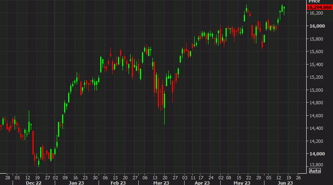Select the Jan 23 month label
333x185 pixels.
(x=76, y=183)
